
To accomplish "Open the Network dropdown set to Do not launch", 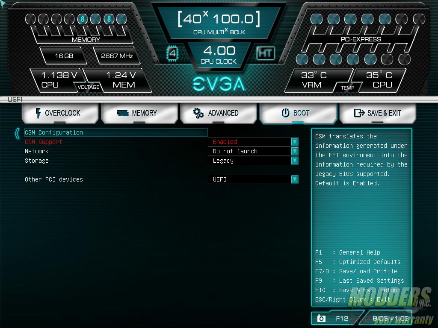I will tap(253, 152).
